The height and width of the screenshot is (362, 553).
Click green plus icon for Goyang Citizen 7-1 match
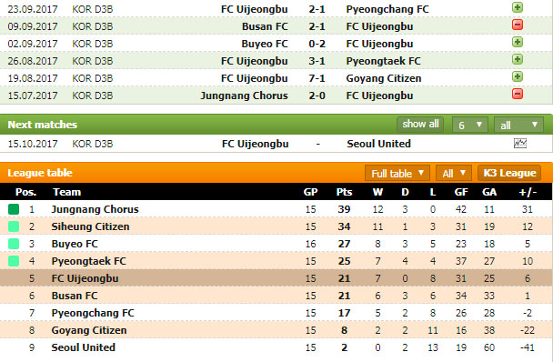point(518,76)
